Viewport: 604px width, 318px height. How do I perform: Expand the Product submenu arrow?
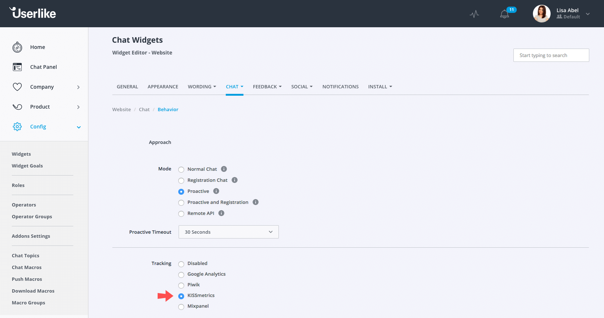78,107
